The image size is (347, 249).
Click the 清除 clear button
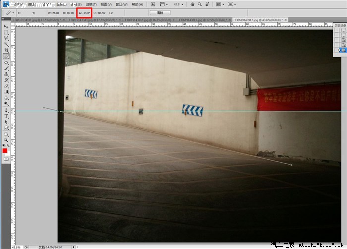coord(160,13)
